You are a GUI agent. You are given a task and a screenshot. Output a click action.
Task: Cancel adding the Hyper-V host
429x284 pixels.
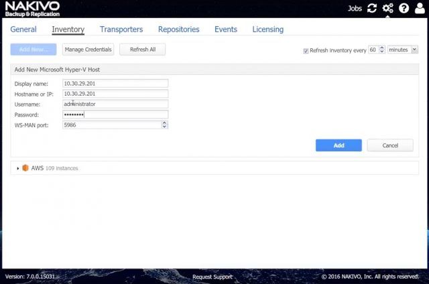pyautogui.click(x=390, y=145)
